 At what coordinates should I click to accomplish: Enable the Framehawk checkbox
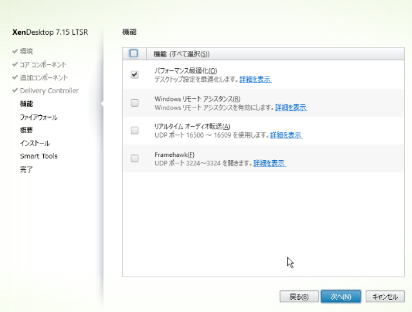[x=135, y=158]
